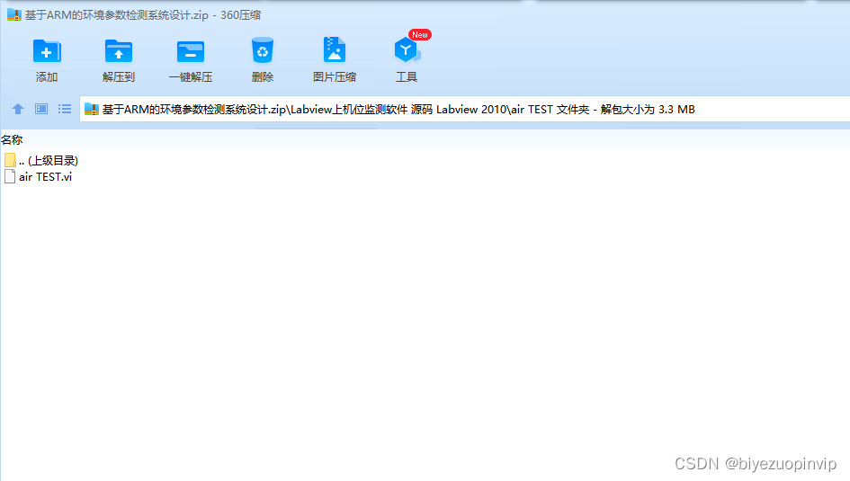Click the 删除 (Delete) recycle bin icon
The height and width of the screenshot is (481, 850).
click(263, 51)
